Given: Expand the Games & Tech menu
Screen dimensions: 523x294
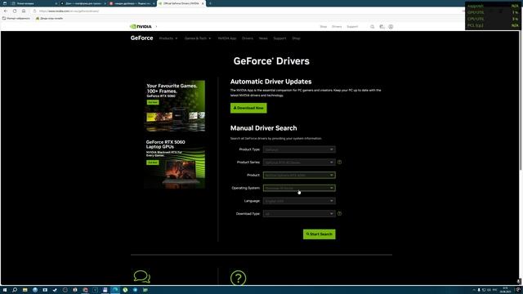Looking at the screenshot, I should 198,38.
